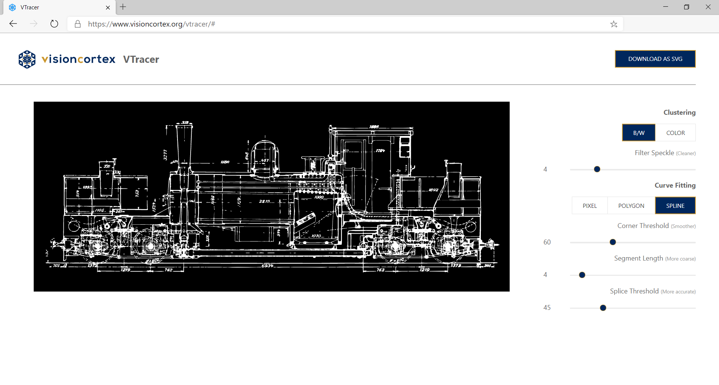Click the Corner Threshold slider handle
Viewport: 719px width, 385px height.
tap(613, 242)
